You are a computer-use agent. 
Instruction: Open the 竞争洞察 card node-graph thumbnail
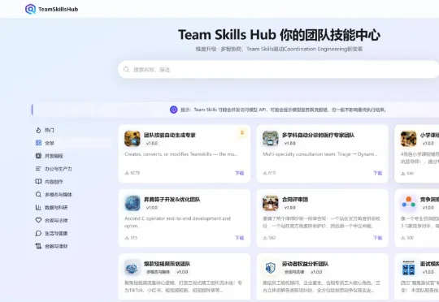pos(408,203)
